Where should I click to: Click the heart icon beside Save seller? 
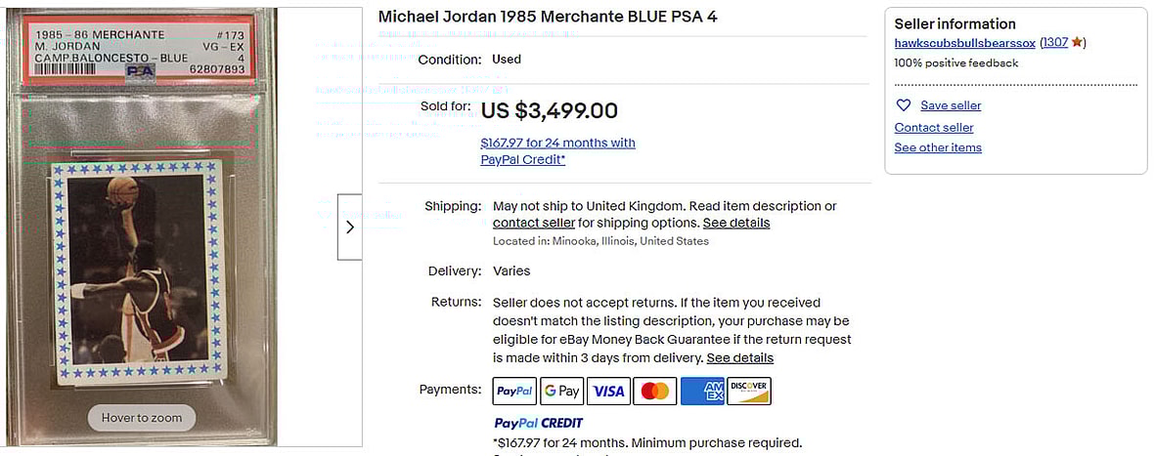[x=904, y=105]
